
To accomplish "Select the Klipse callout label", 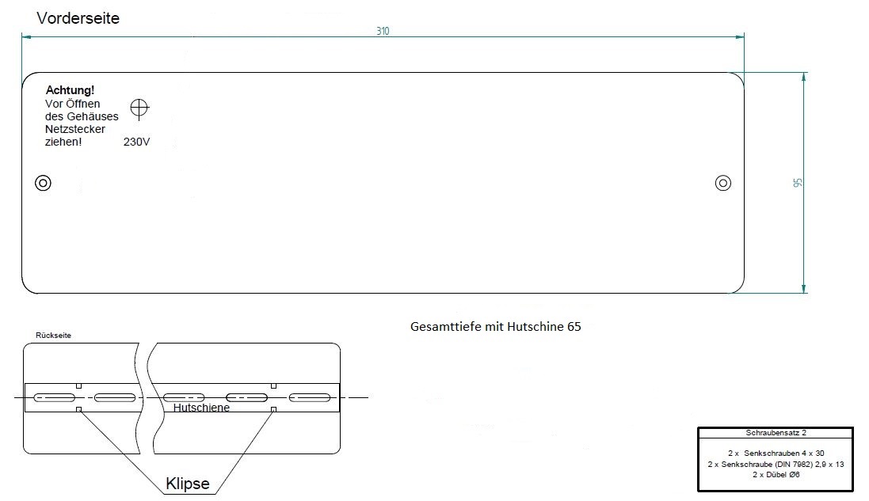I will coord(188,484).
